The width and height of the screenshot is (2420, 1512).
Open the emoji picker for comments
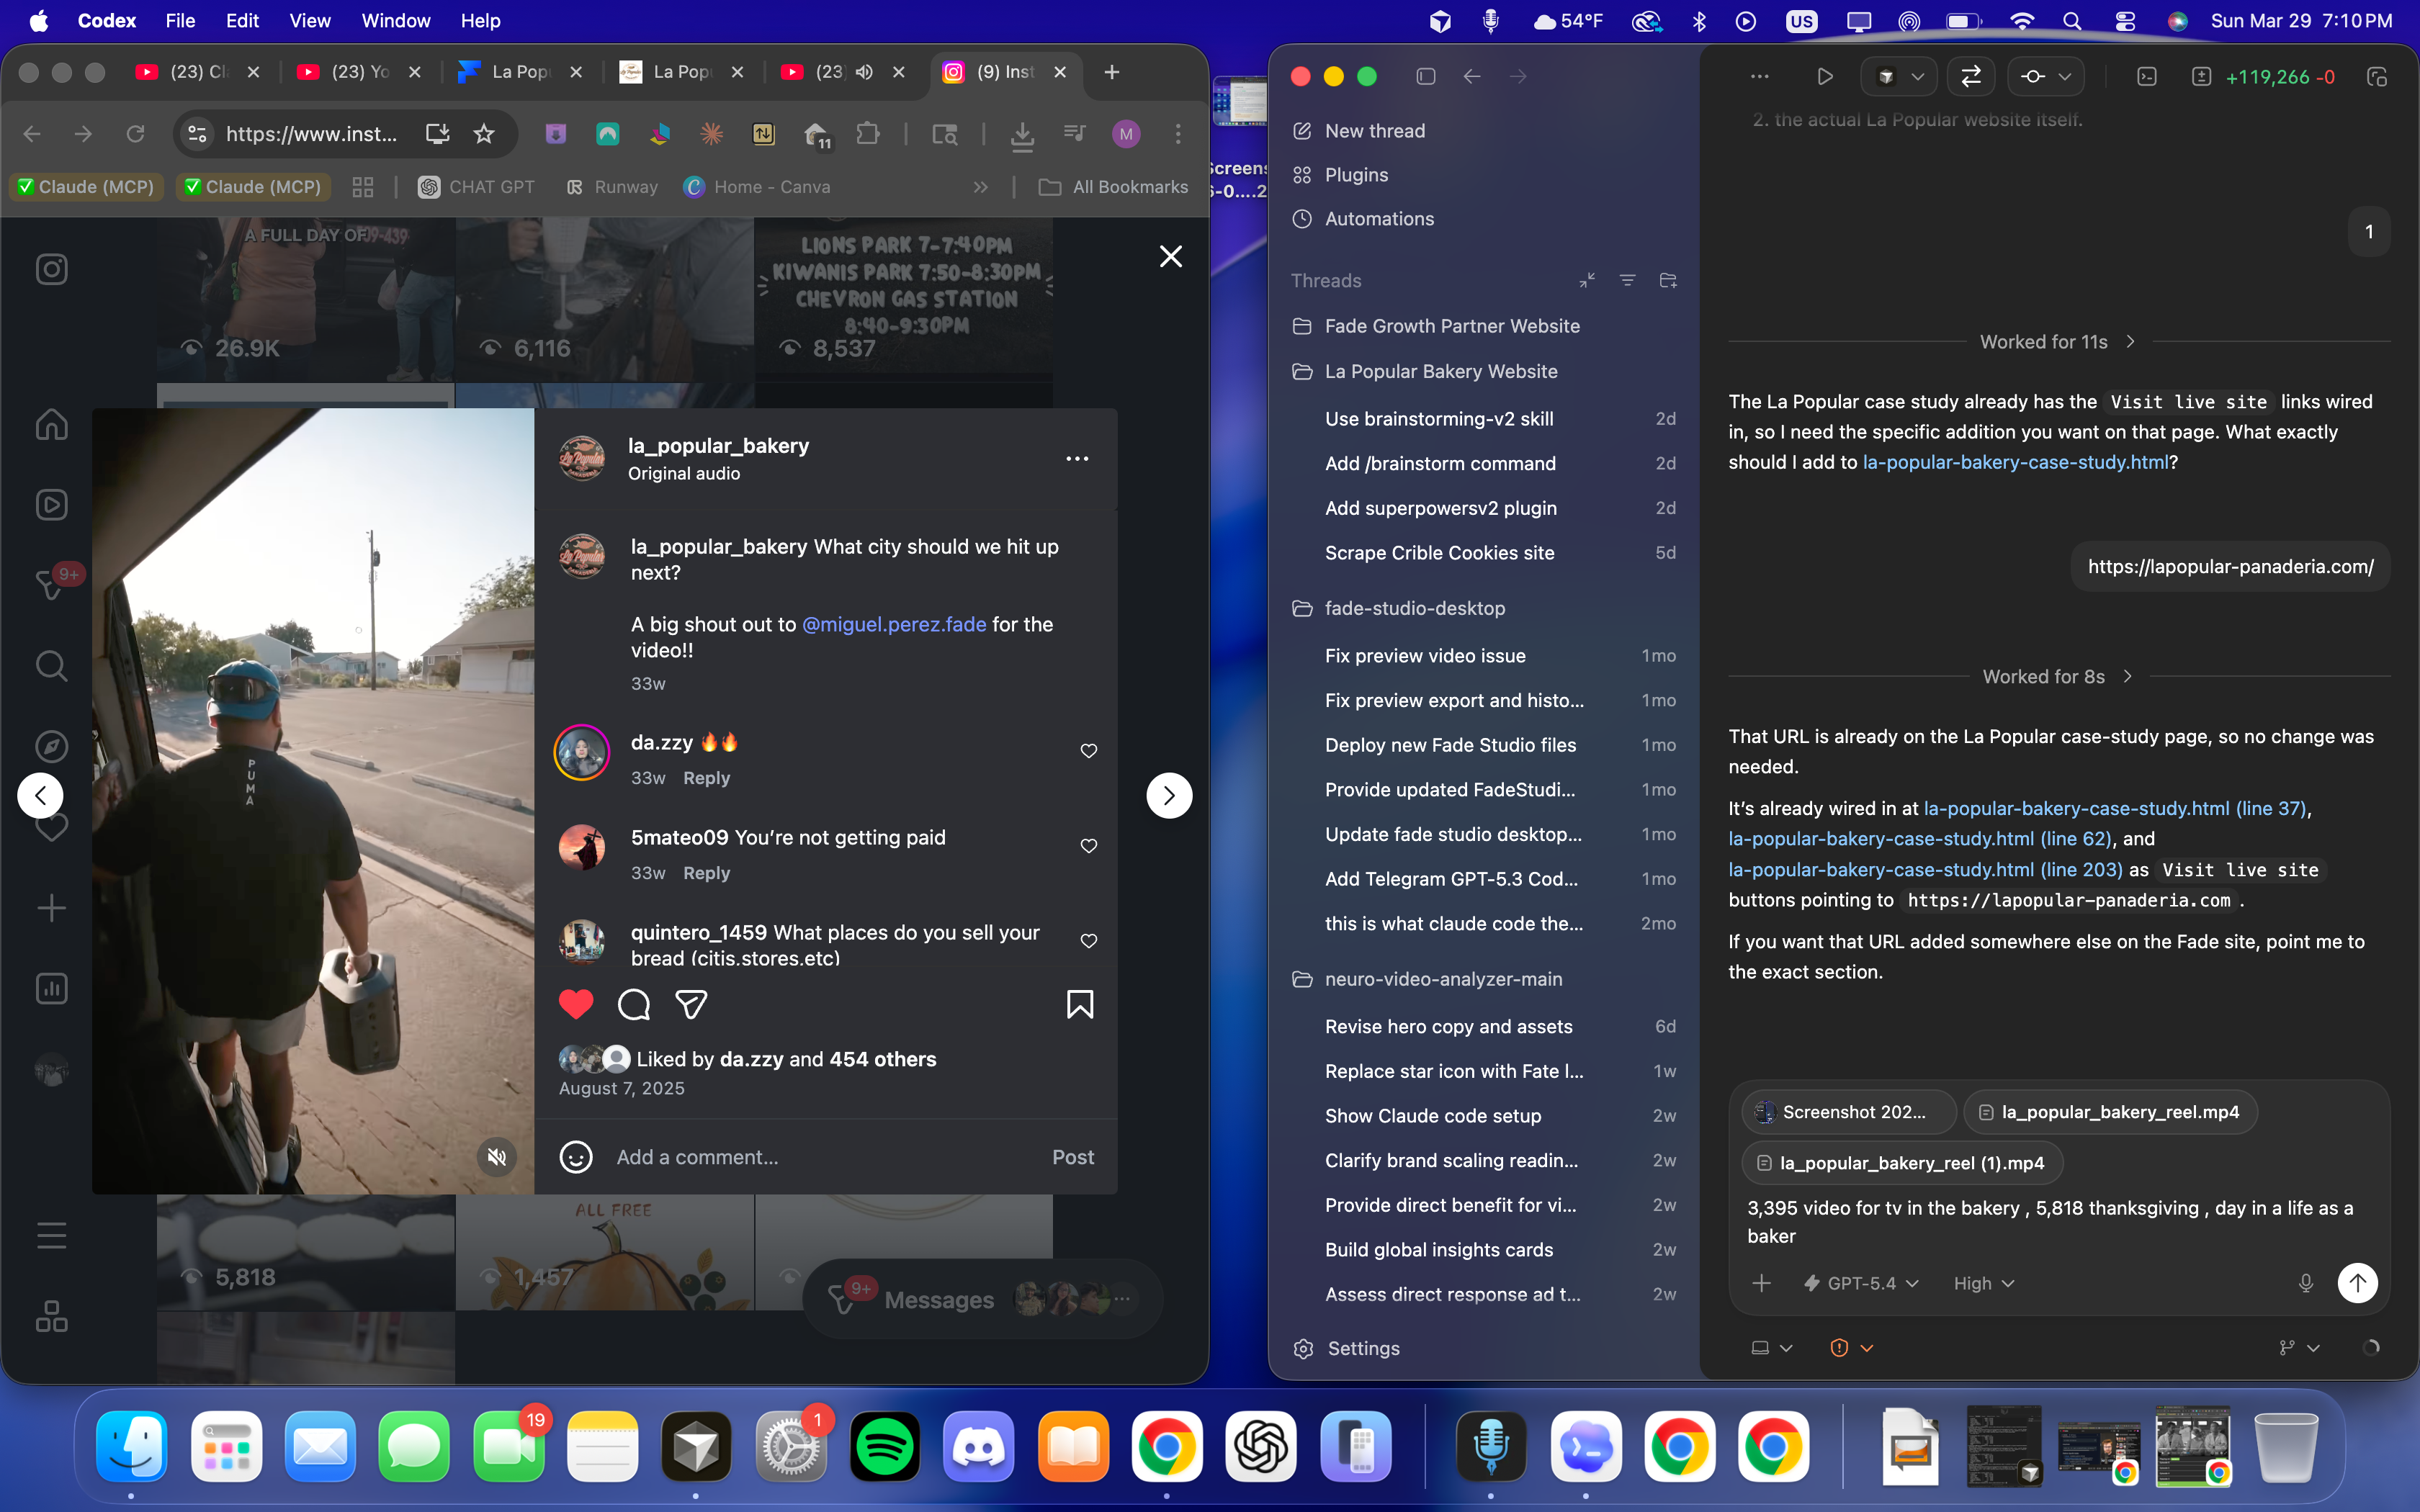pyautogui.click(x=576, y=1157)
